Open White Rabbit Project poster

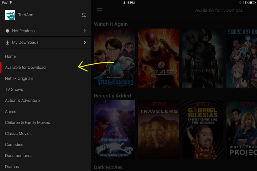point(242,130)
